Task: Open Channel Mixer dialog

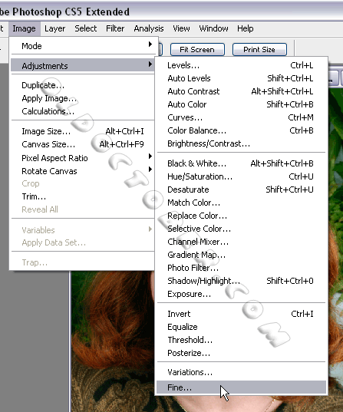Action: tap(241, 242)
